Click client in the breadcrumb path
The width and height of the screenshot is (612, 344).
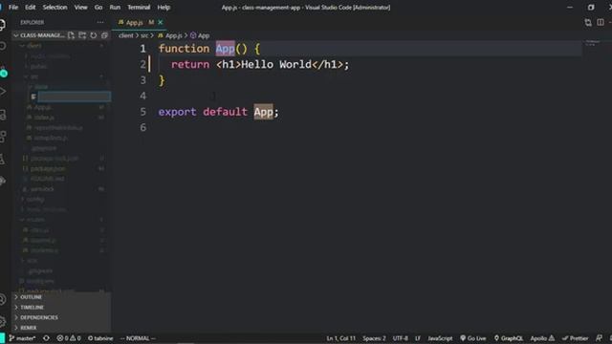(x=125, y=35)
